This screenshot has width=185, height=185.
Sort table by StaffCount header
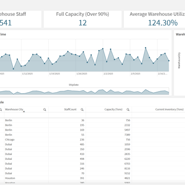tap(70, 110)
